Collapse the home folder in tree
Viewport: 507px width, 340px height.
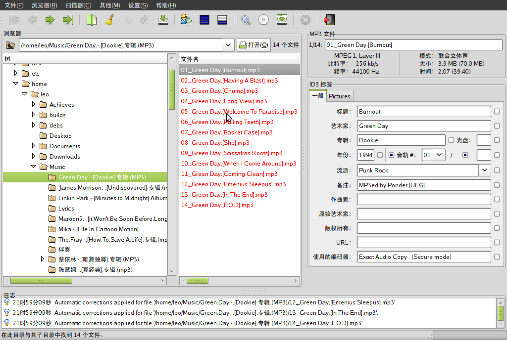[15, 84]
